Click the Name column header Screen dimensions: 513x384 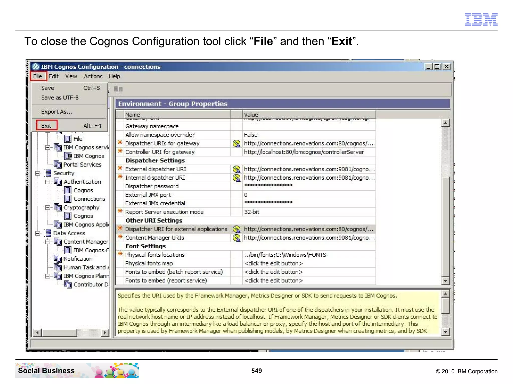click(x=177, y=114)
